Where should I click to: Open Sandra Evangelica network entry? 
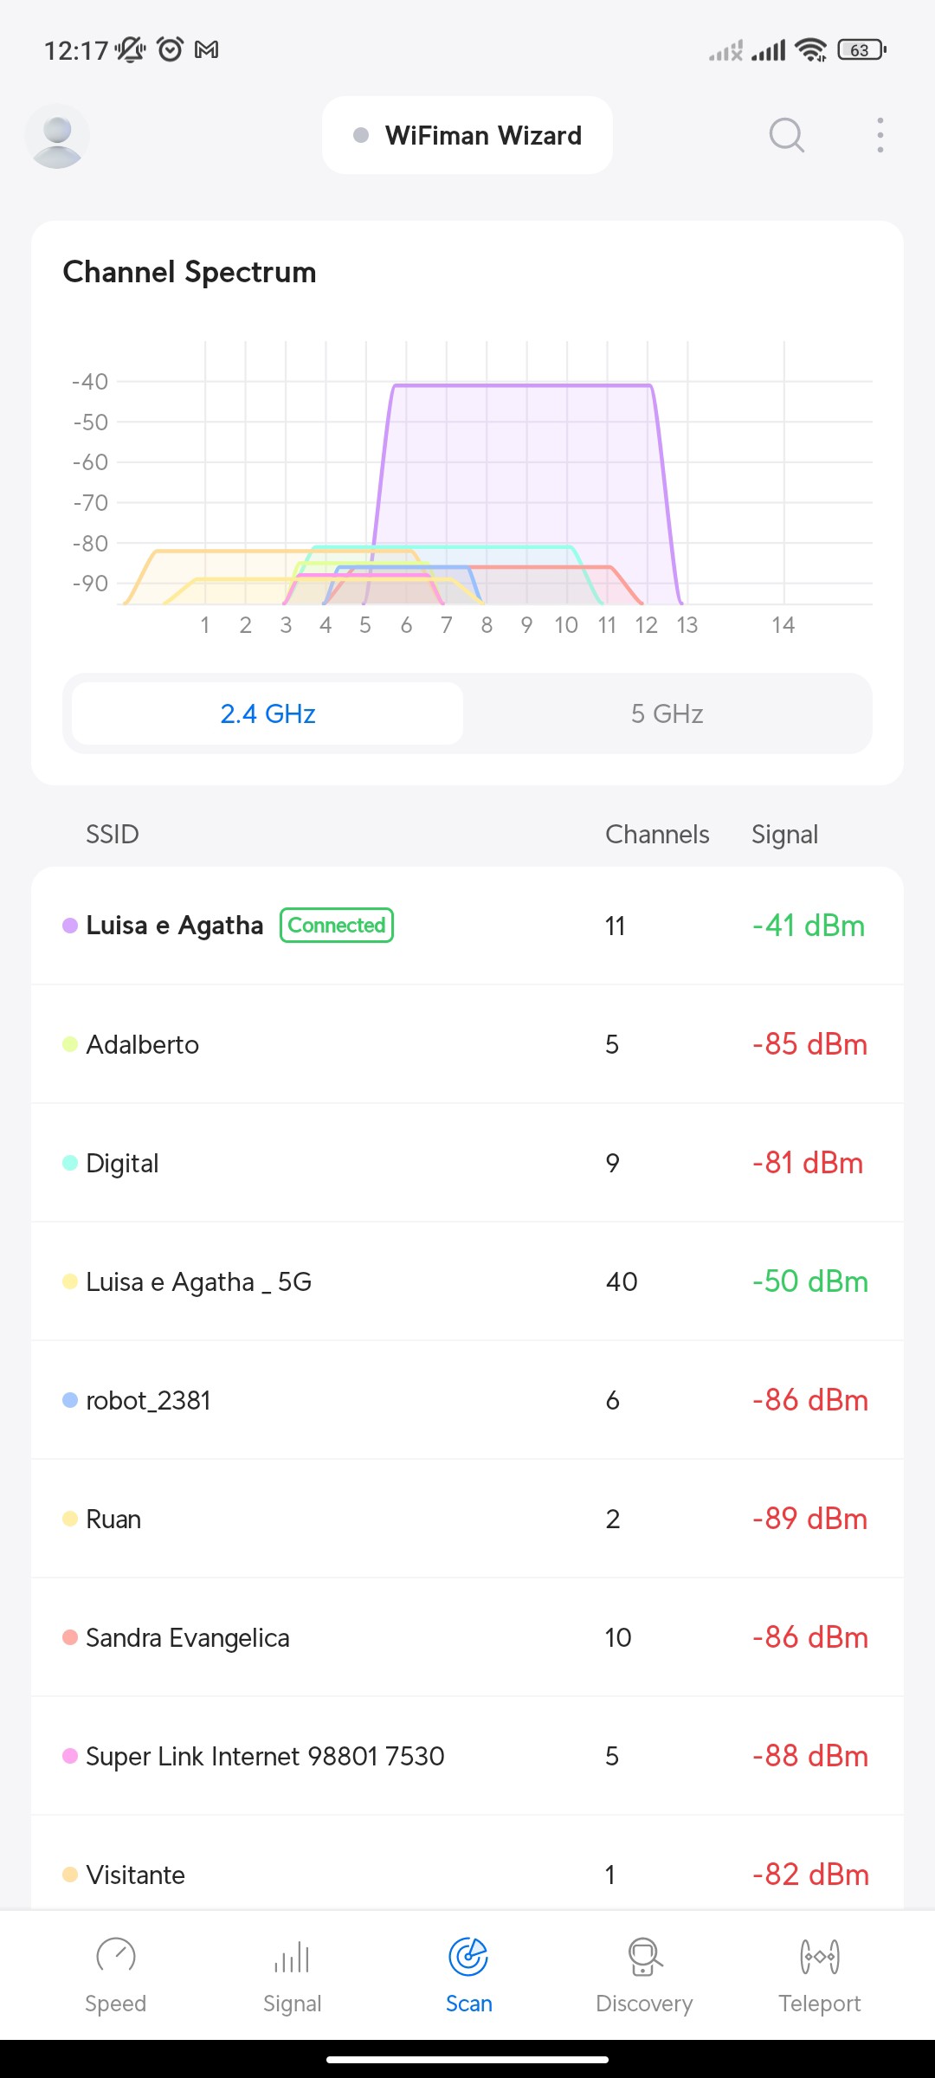[467, 1637]
